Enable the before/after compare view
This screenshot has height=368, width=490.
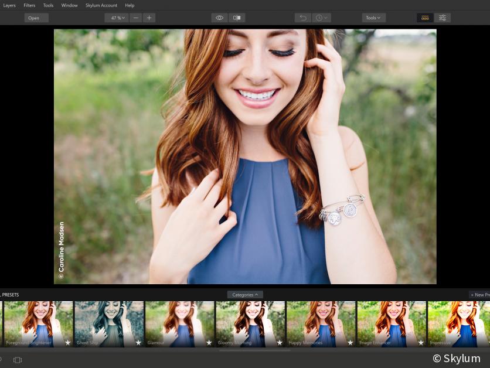pyautogui.click(x=237, y=18)
